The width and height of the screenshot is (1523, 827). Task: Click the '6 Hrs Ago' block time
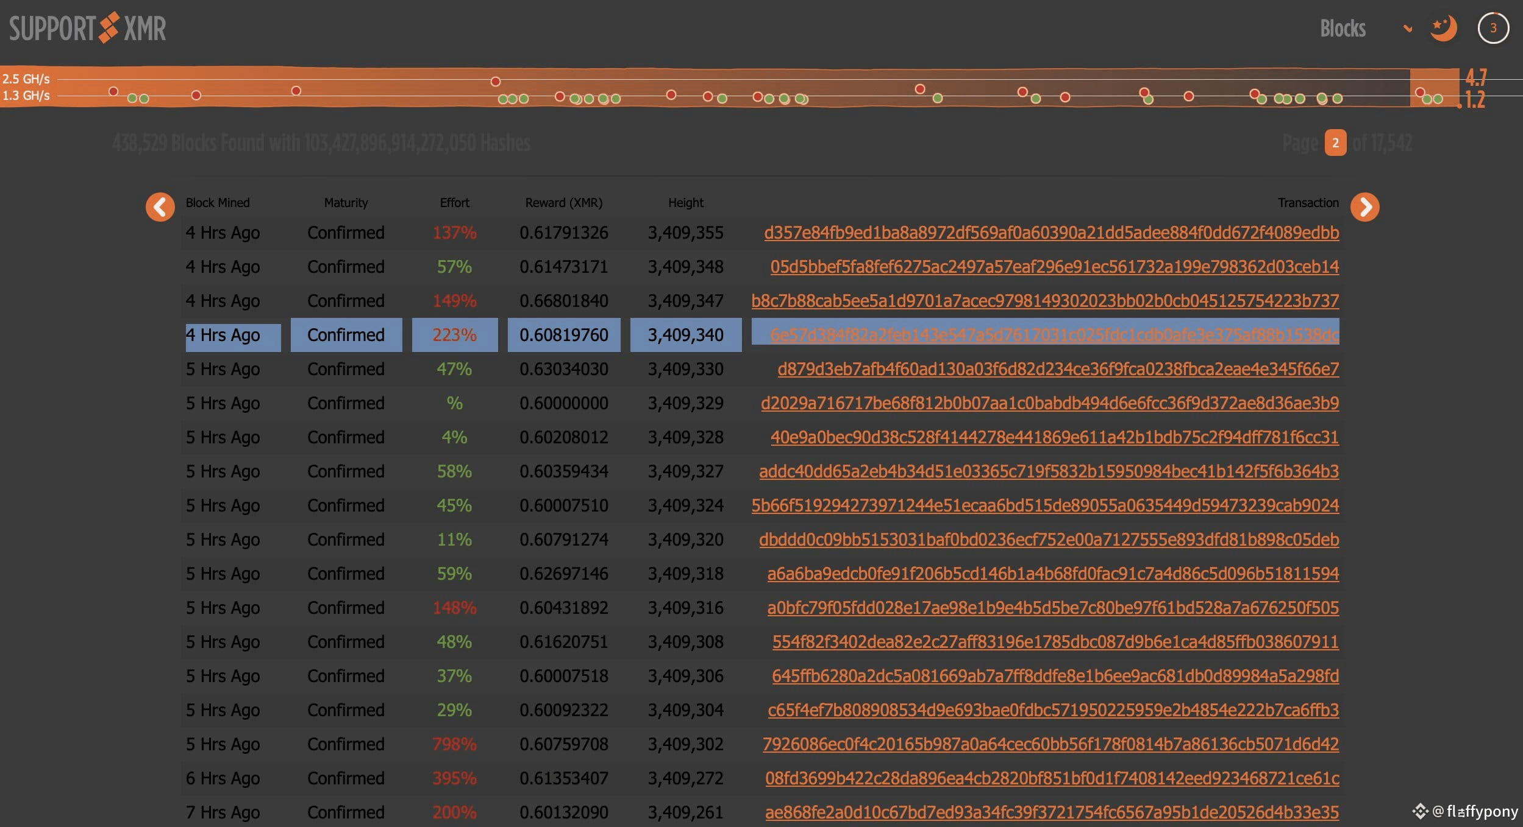click(223, 778)
